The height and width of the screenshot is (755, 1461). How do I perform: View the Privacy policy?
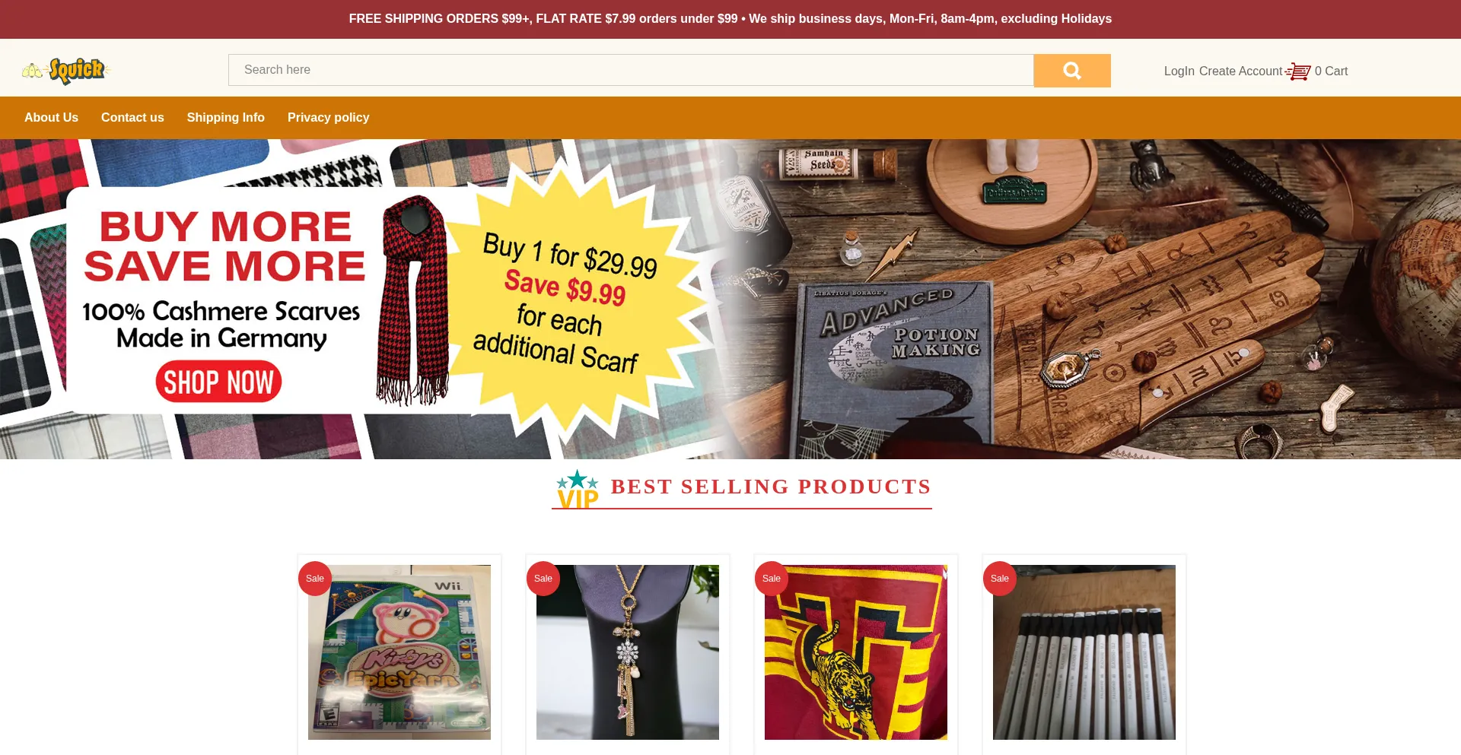(328, 118)
